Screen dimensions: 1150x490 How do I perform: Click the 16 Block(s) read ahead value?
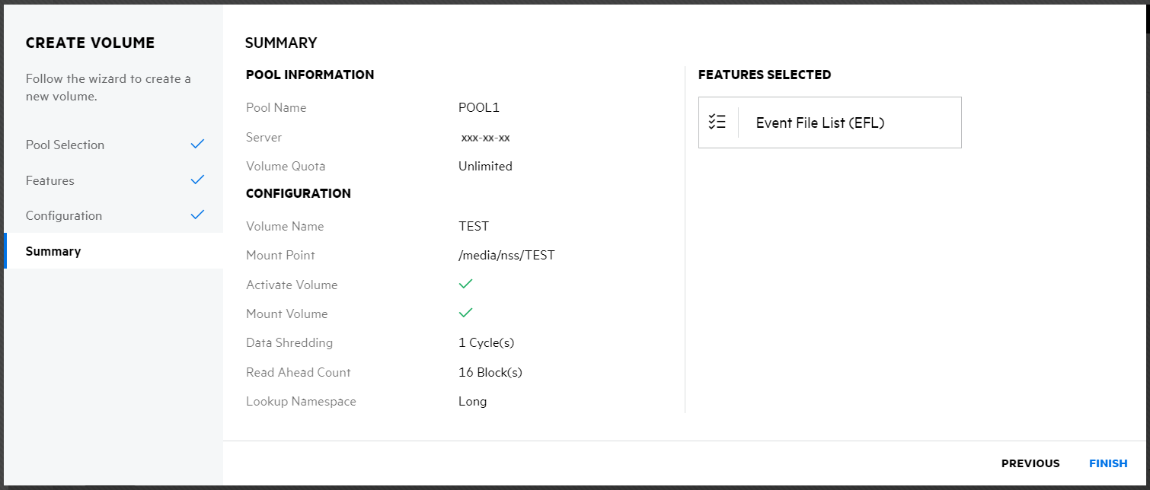point(490,372)
